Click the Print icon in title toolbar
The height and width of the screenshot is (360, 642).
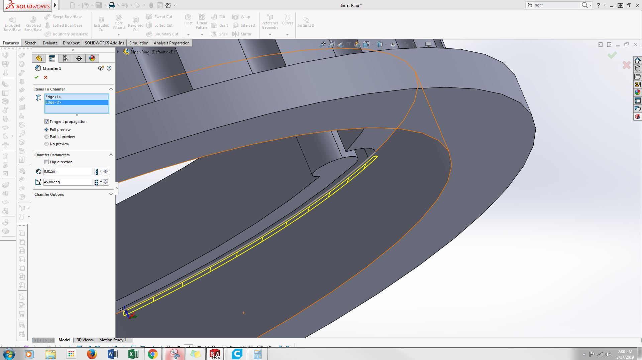[x=112, y=5]
